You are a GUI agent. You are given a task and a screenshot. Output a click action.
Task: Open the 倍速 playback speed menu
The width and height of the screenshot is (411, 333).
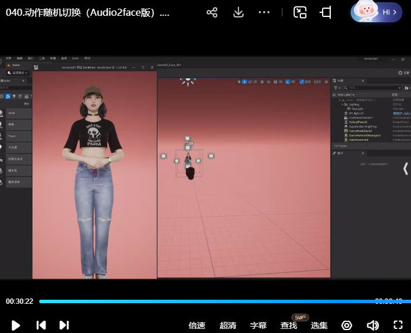[x=197, y=325]
